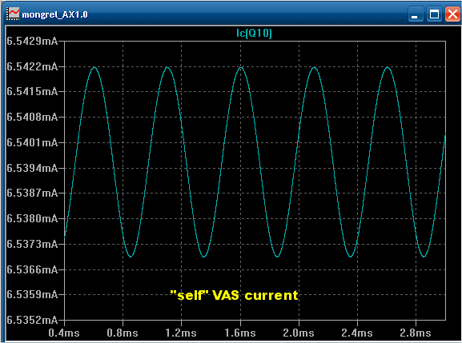Image resolution: width=462 pixels, height=343 pixels.
Task: Click the 0.8ms time axis label
Action: (x=123, y=333)
